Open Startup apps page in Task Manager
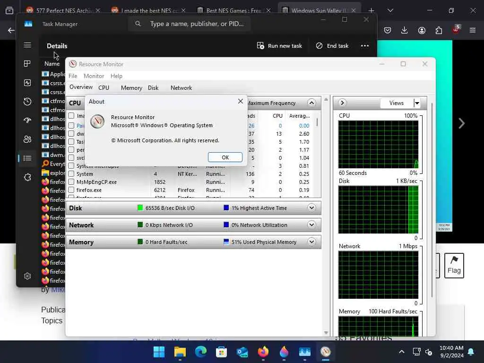Screen dimensions: 484x363 coord(27,121)
